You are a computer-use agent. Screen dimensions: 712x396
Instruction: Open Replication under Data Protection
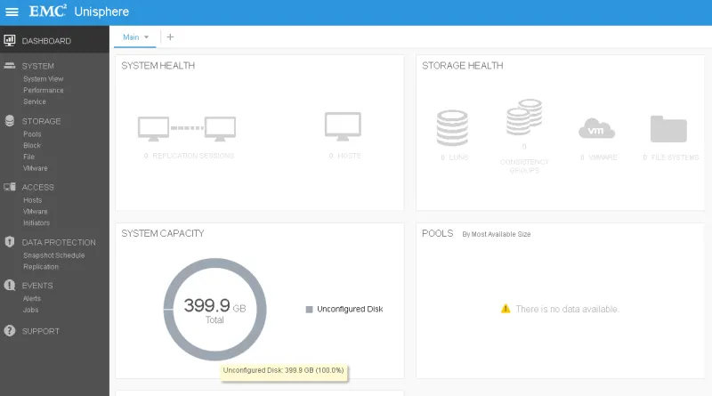(x=41, y=267)
